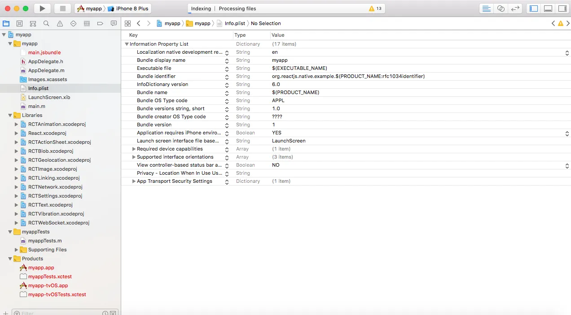Change key stepper for Bundle identifier
The image size is (571, 315).
coord(227,77)
